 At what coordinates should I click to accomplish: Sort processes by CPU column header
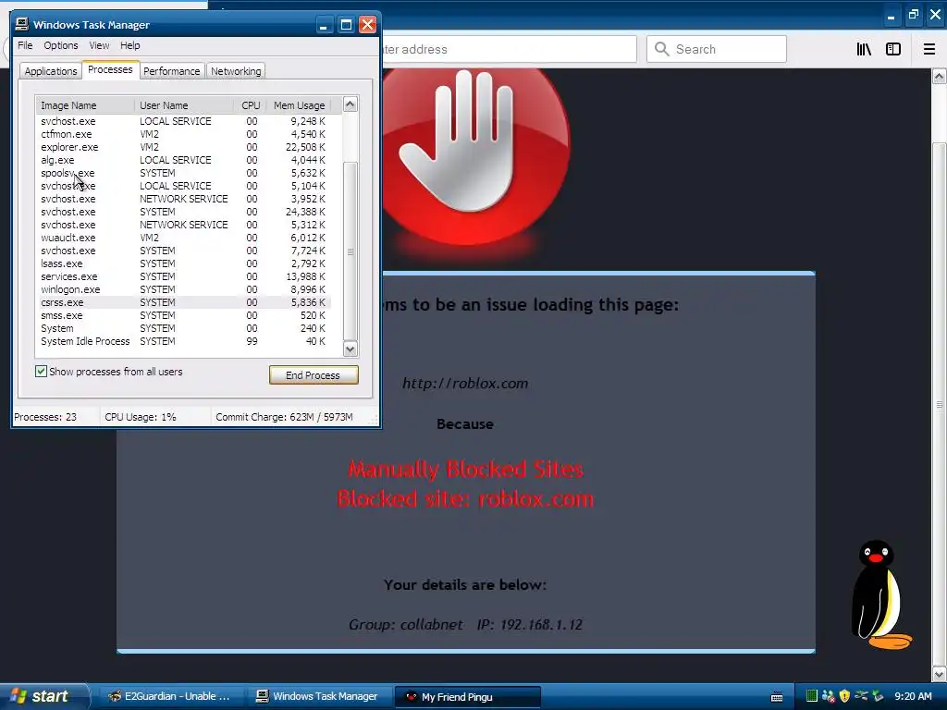250,105
